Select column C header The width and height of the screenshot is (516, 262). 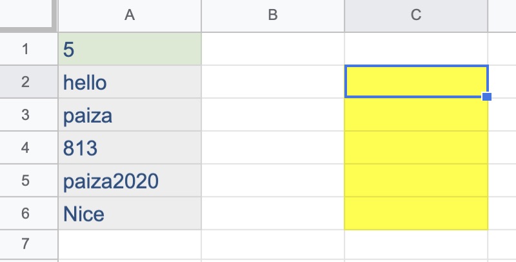[x=416, y=15]
